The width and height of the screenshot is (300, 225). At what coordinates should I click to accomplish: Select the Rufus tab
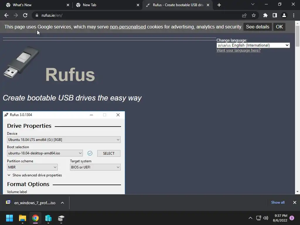[177, 5]
